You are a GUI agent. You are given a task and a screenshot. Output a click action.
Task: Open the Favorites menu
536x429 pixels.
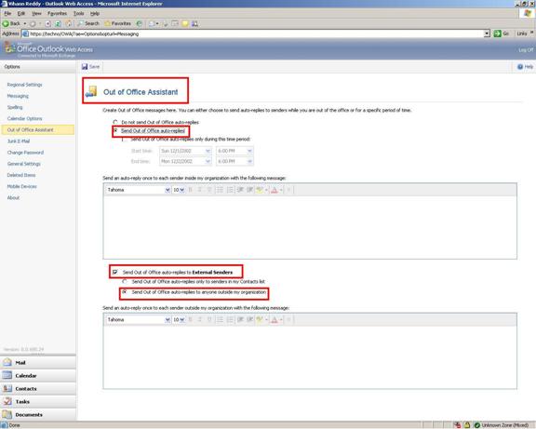pyautogui.click(x=57, y=13)
